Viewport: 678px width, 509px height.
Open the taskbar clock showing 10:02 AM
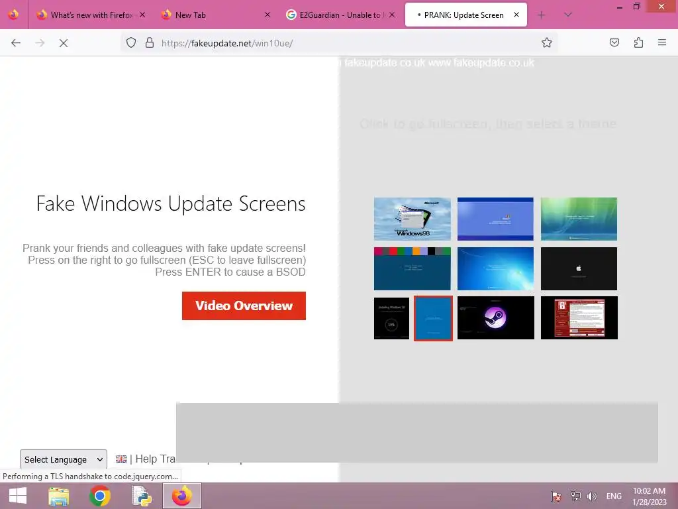(649, 496)
